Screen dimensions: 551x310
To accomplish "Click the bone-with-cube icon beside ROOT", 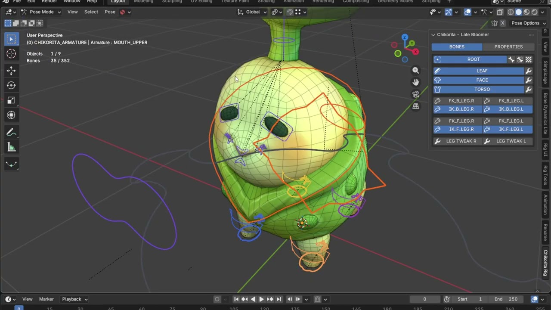I will pos(520,59).
